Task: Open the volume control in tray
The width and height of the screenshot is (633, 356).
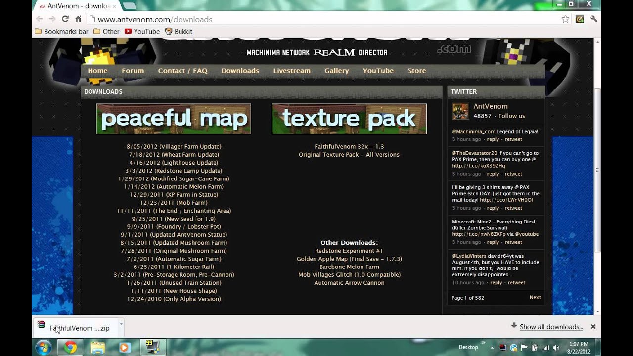Action: coord(556,348)
